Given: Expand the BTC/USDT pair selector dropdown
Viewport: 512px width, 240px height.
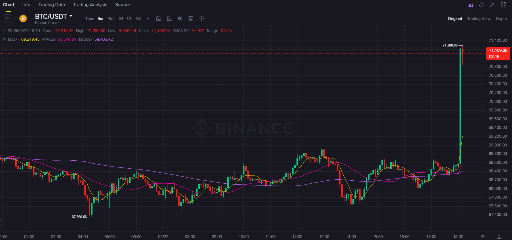Looking at the screenshot, I should click(71, 16).
